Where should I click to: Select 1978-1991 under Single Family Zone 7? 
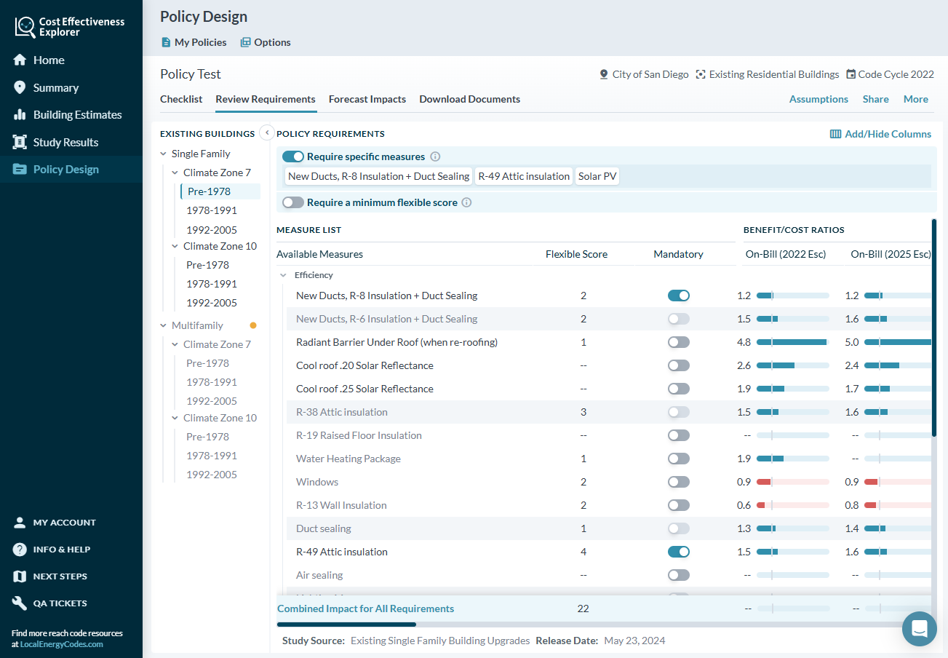point(211,210)
